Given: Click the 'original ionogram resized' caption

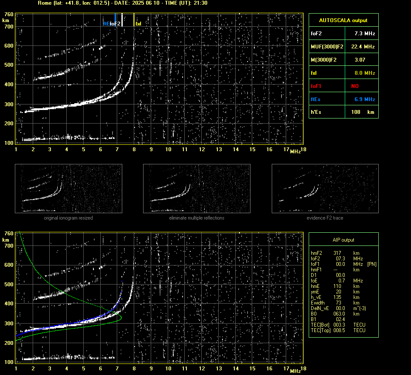Looking at the screenshot, I should (x=68, y=218).
